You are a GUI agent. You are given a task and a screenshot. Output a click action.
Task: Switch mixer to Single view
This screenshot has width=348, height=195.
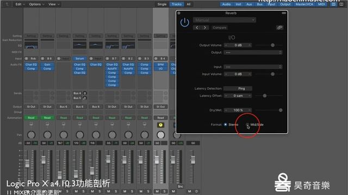(162, 4)
